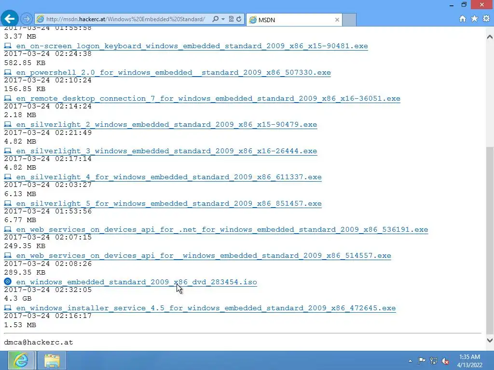Viewport: 494px width, 370px height.
Task: Open the Tools gear menu
Action: coord(486,19)
